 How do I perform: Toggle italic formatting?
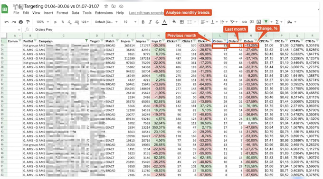(150, 22)
